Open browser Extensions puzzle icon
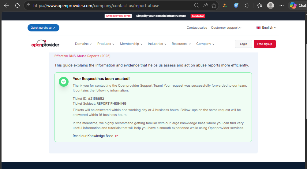Screen dimensions: 307x169 click(247, 5)
